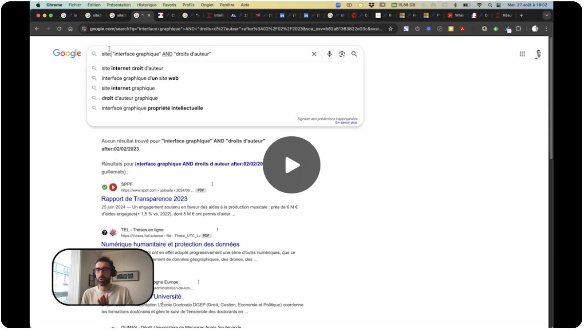Open "Numérique humanitaire et protection des données"

[x=170, y=244]
